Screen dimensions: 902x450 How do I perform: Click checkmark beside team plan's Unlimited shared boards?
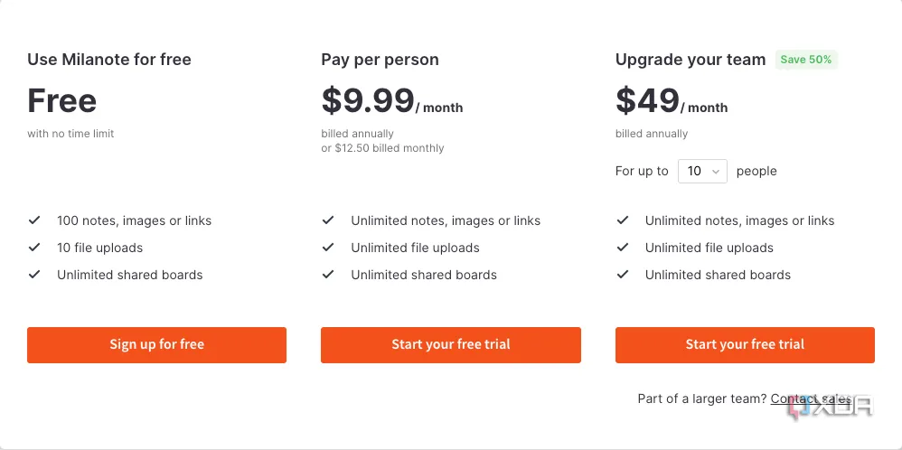623,275
